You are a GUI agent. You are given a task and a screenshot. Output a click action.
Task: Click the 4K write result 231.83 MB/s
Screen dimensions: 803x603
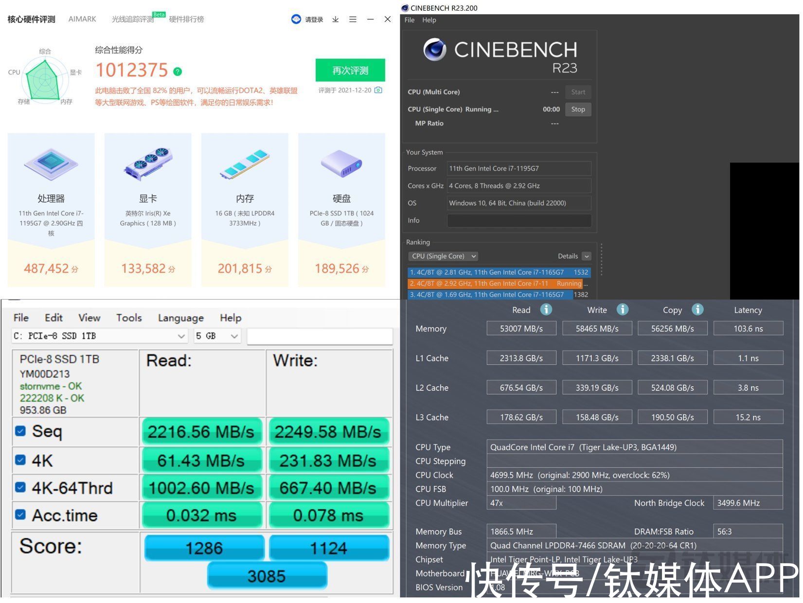[328, 461]
